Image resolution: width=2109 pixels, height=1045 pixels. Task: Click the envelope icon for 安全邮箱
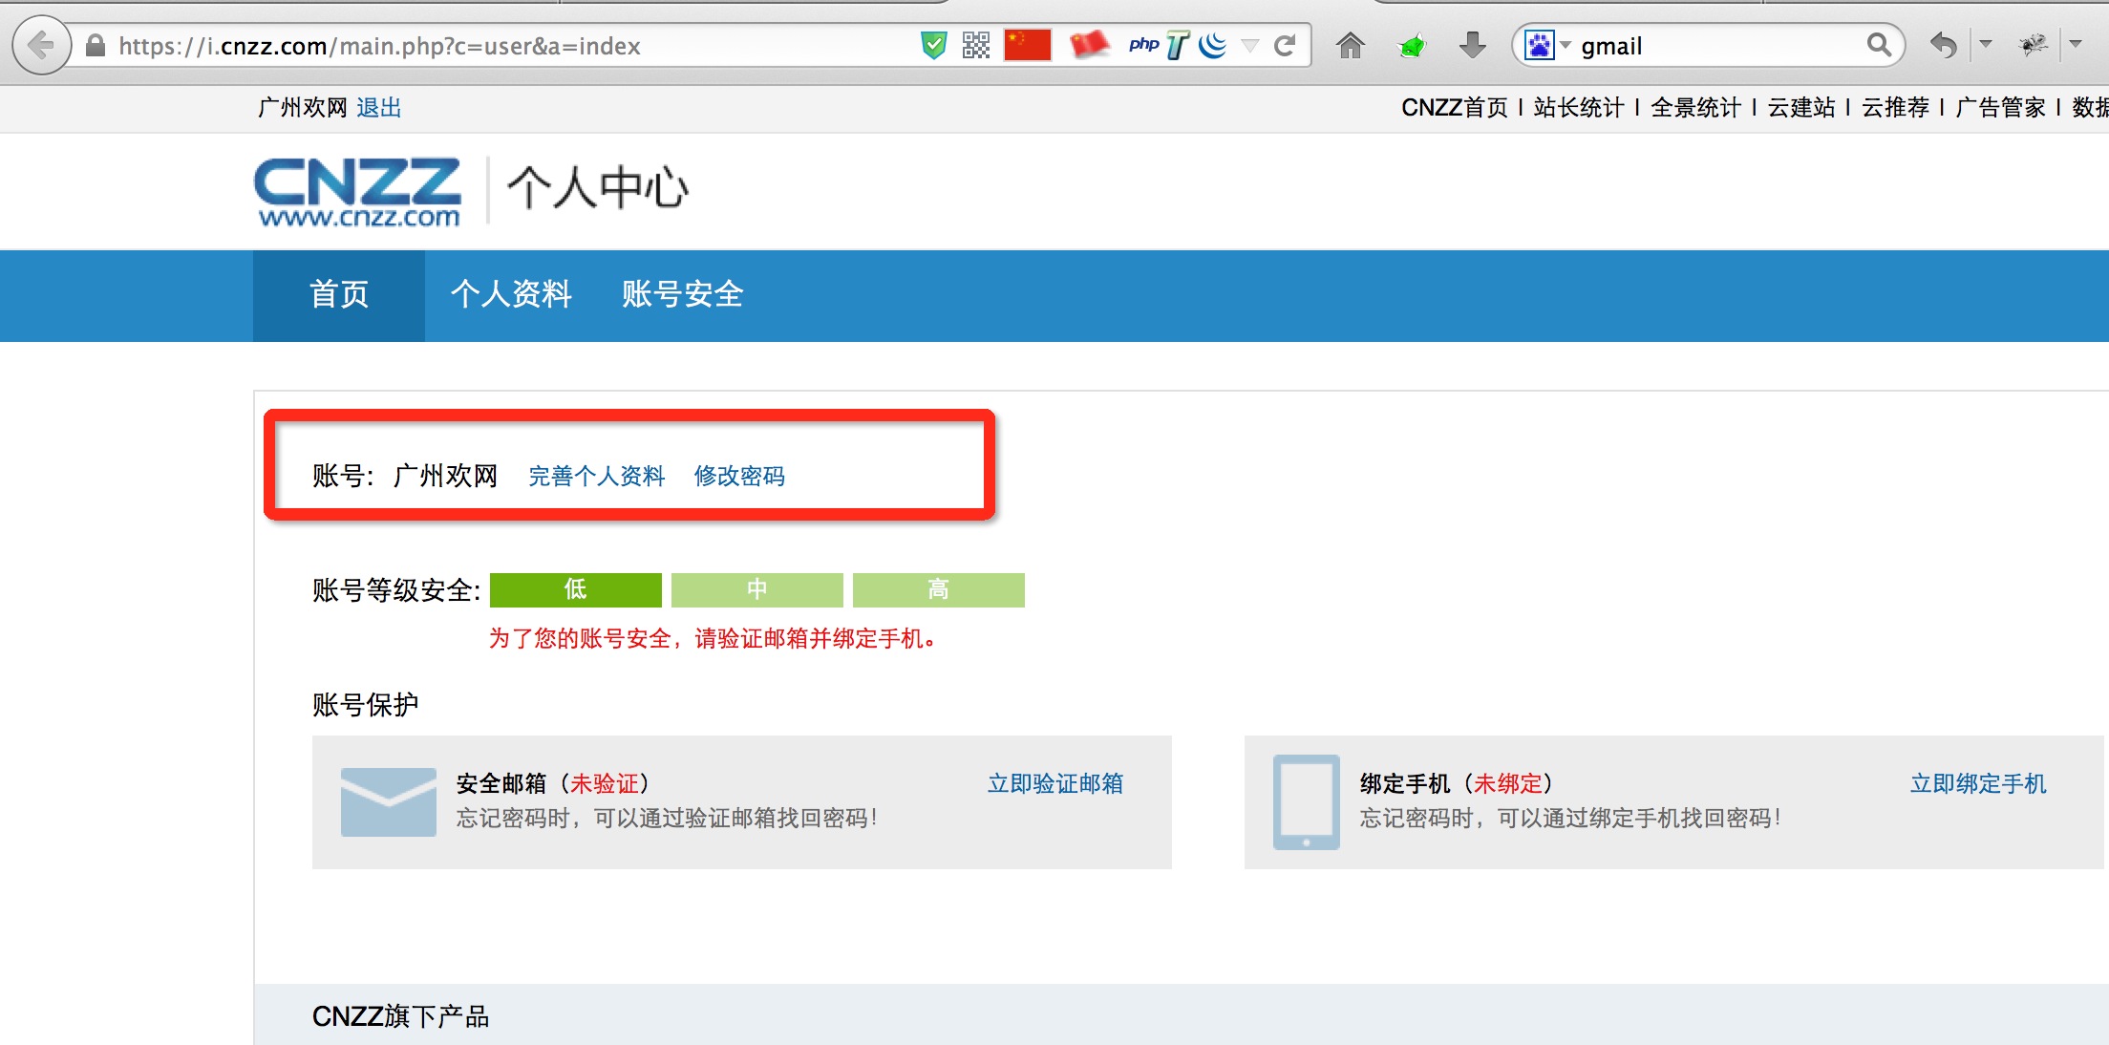[389, 802]
